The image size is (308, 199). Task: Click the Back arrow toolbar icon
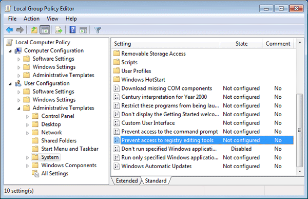point(10,30)
